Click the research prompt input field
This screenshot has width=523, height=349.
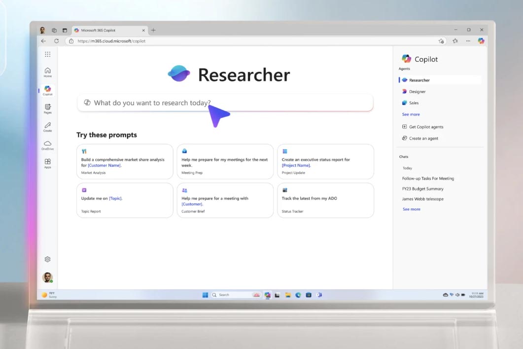(225, 103)
